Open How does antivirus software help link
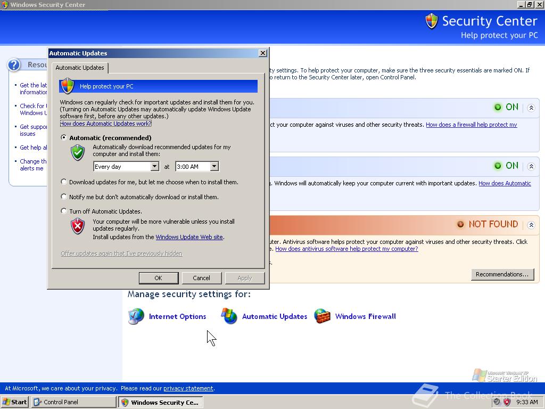 click(x=346, y=249)
